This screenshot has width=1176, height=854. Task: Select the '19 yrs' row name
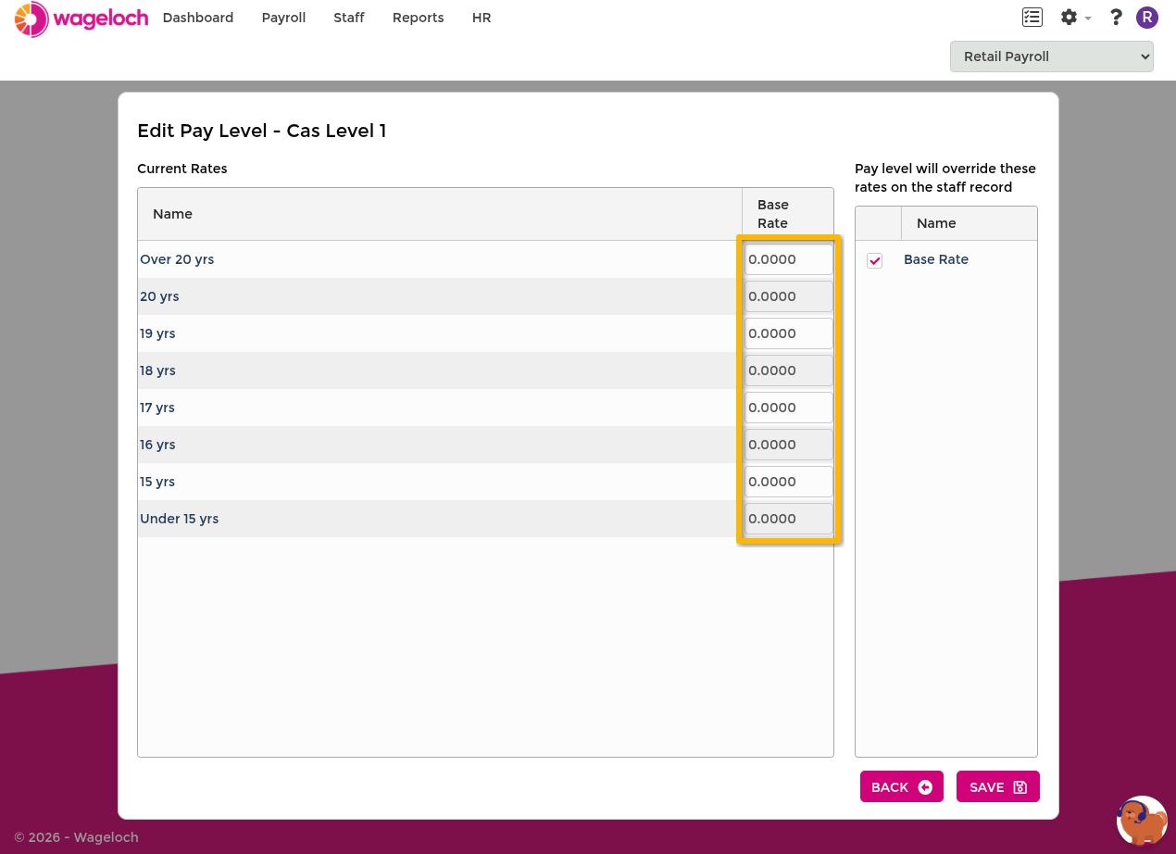(x=157, y=333)
